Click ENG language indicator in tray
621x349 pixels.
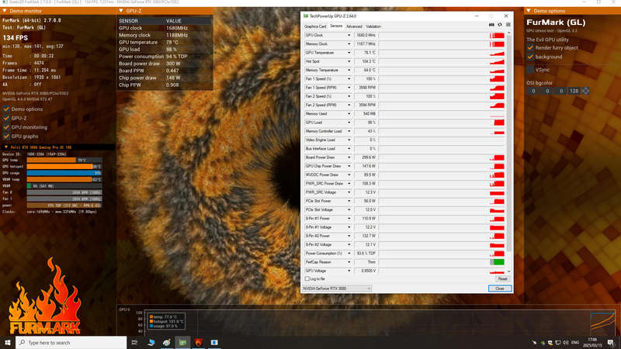(575, 342)
